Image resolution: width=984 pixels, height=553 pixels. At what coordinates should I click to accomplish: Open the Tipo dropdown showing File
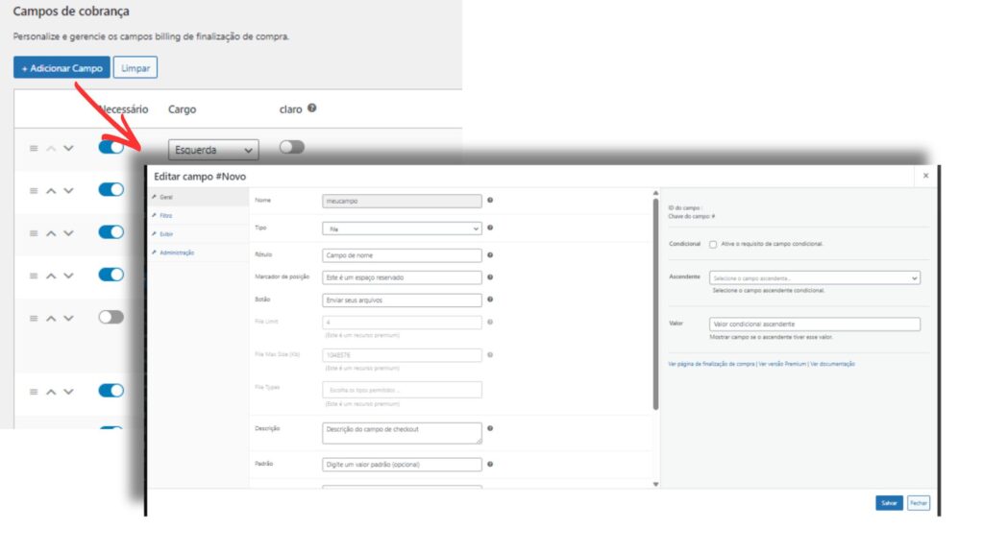tap(401, 228)
